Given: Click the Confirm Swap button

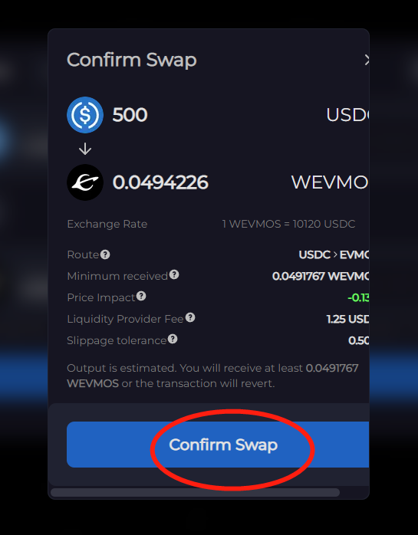Looking at the screenshot, I should (x=218, y=445).
